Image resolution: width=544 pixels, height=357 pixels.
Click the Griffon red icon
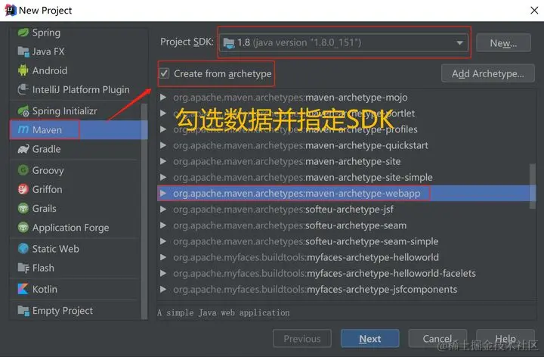[23, 189]
